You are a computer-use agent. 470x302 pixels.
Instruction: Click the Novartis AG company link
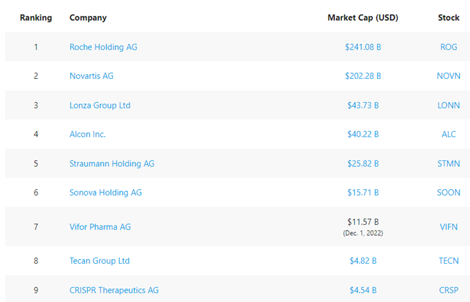pyautogui.click(x=91, y=76)
